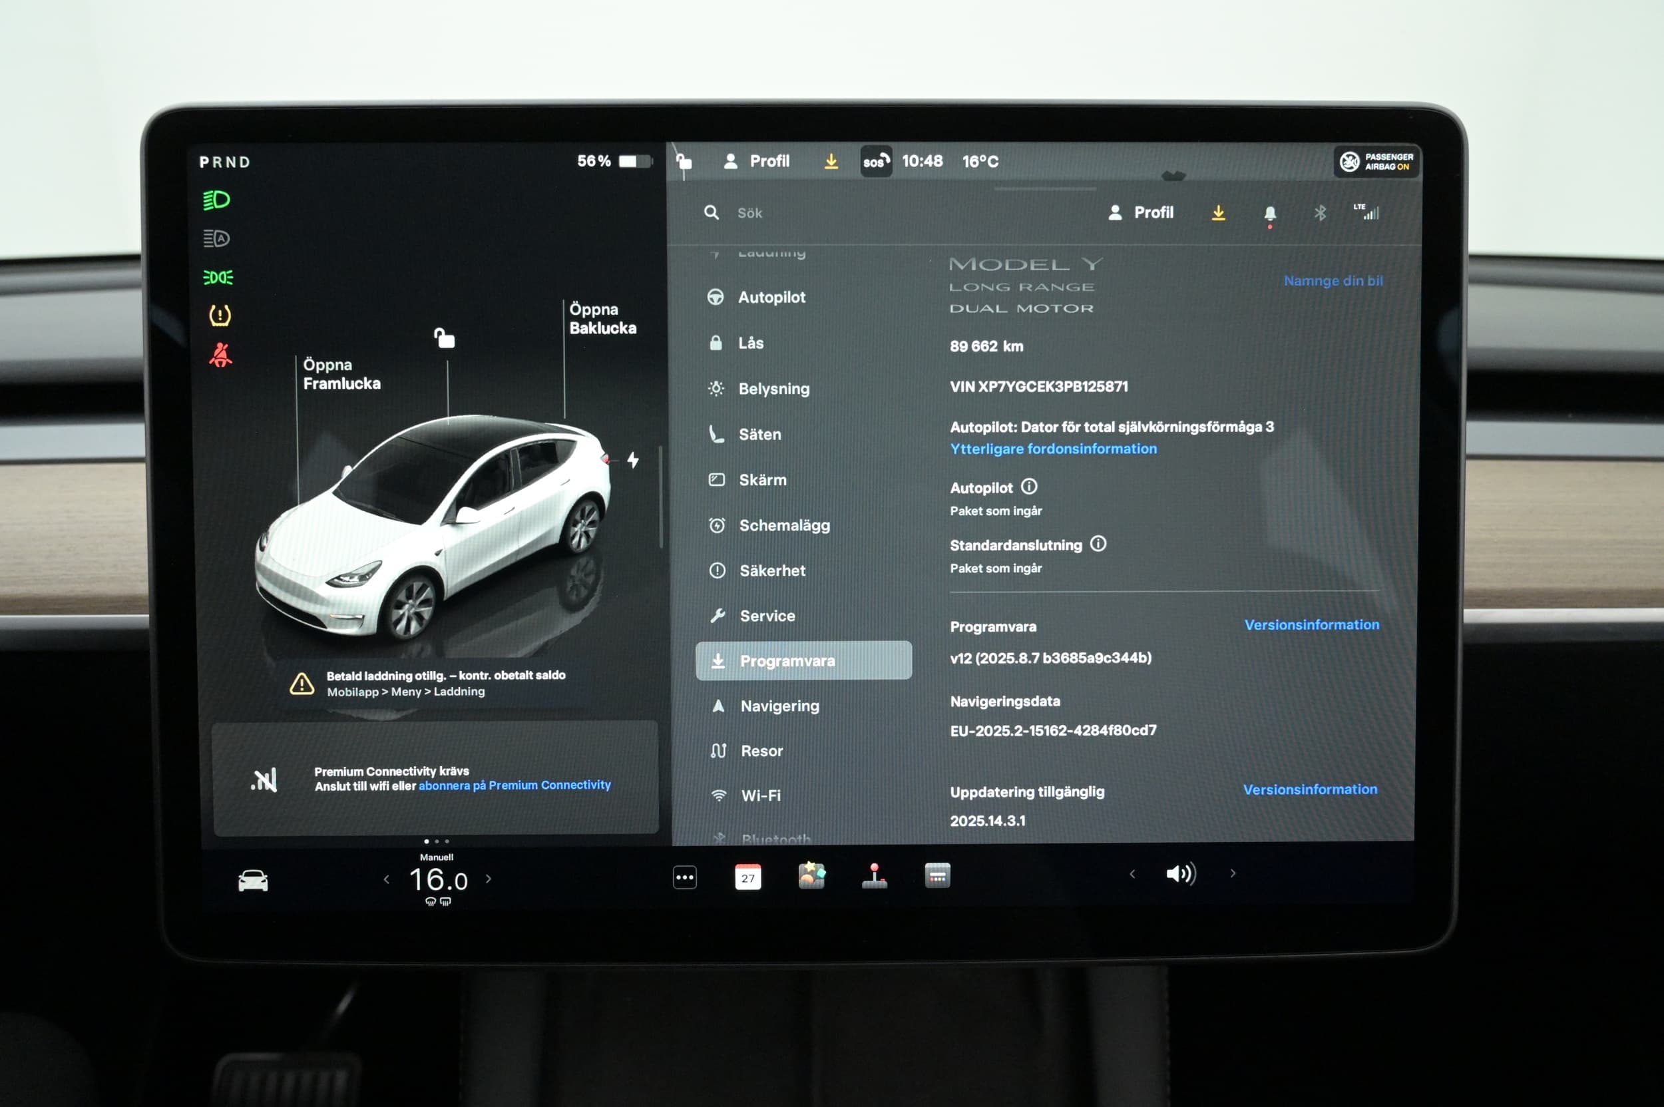Open Profil in the top status bar
Viewport: 1664px width, 1107px height.
tap(756, 162)
